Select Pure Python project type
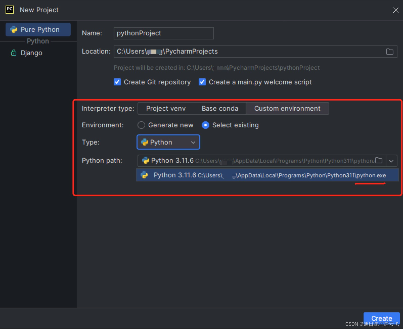Screen dimensions: 403x329 pos(38,30)
